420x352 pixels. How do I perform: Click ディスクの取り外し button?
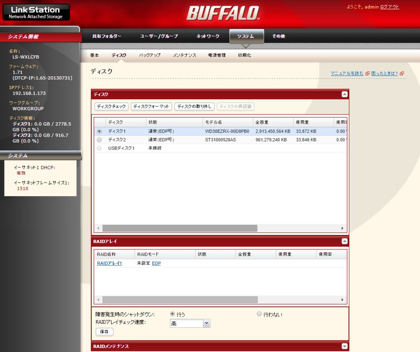(x=194, y=107)
